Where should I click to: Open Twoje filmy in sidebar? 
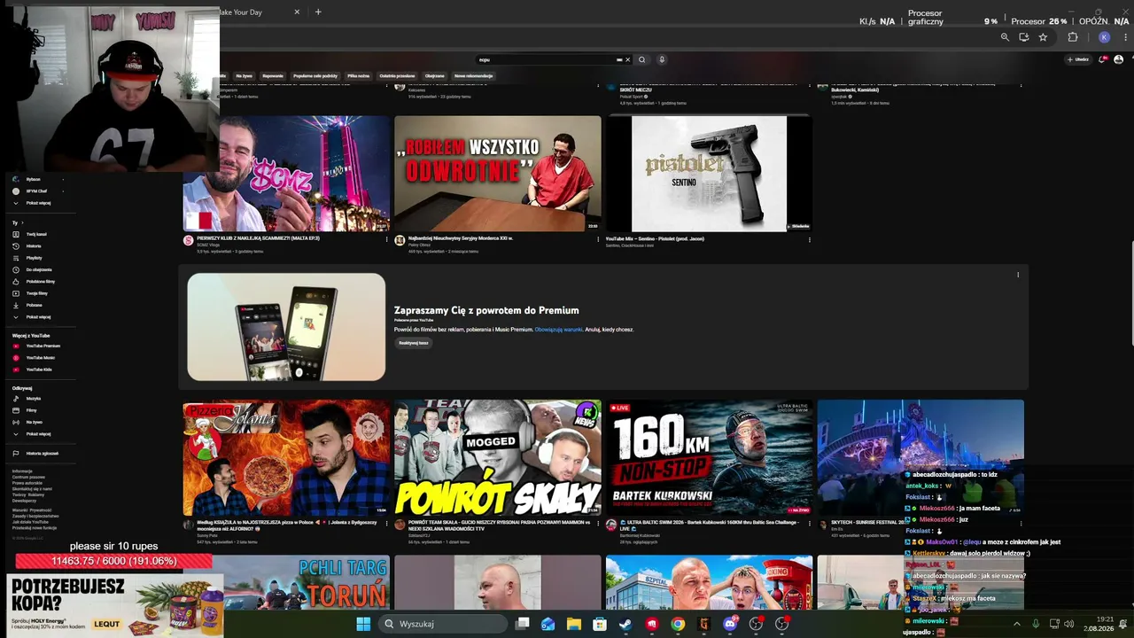click(36, 292)
